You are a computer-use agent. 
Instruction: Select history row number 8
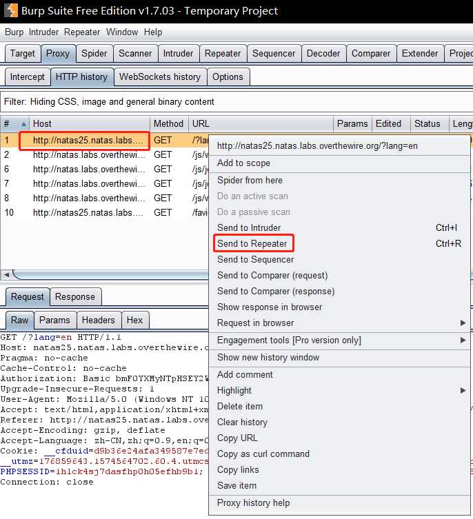tap(105, 199)
